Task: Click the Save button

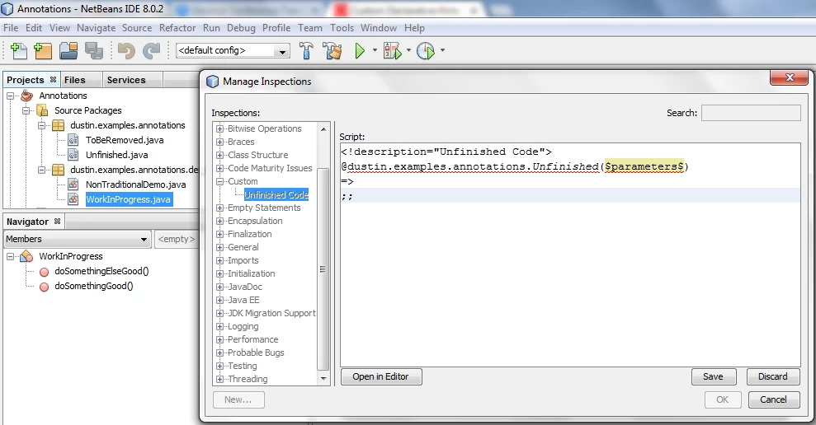Action: click(x=714, y=376)
